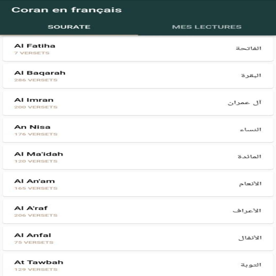Switch to the SOURATE tab
This screenshot has height=276, width=276.
[x=69, y=27]
